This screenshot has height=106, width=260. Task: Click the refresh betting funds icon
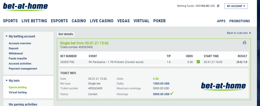pyautogui.click(x=218, y=6)
